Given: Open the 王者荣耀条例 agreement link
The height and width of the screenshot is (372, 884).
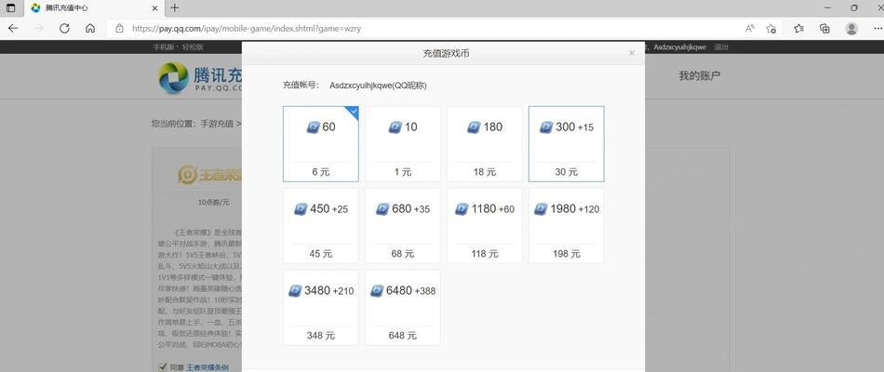Looking at the screenshot, I should pos(208,367).
